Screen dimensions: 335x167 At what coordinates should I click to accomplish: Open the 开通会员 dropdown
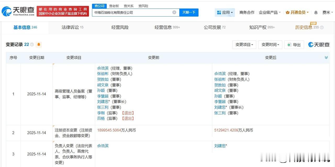click(297, 12)
